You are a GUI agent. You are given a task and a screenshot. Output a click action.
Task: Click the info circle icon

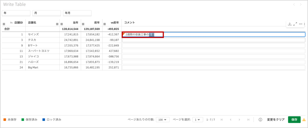[x=260, y=120]
